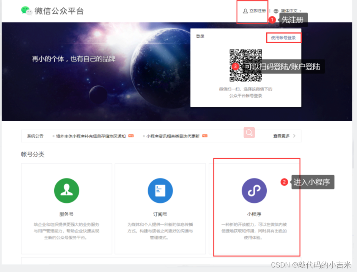Select the purple 小程序 icon
Viewport: 357px width, 272px height.
click(x=254, y=191)
